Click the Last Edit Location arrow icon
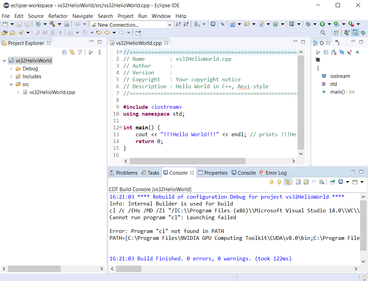 pos(99,33)
